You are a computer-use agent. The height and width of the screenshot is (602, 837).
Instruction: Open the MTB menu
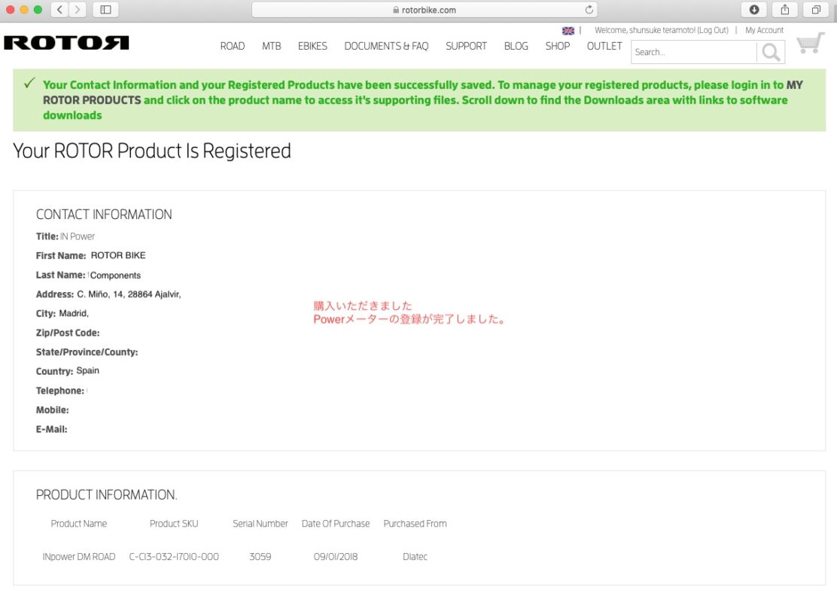[271, 46]
